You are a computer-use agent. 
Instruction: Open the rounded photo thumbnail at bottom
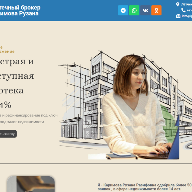31,184
